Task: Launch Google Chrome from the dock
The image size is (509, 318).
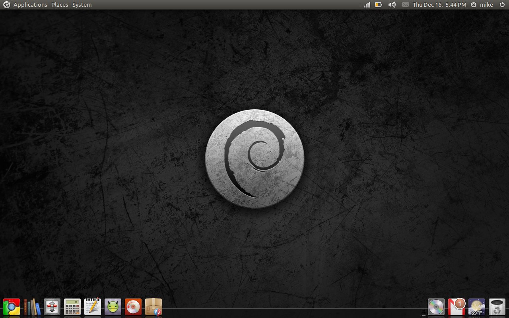Action: (x=12, y=307)
